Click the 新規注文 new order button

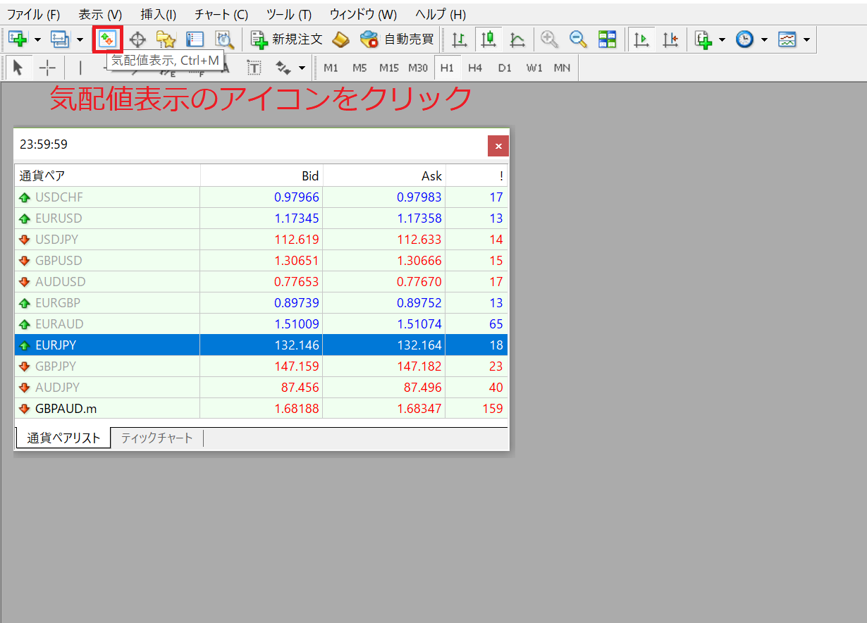pyautogui.click(x=287, y=39)
